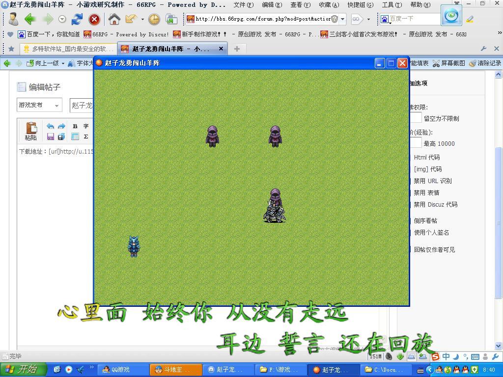Toggle the 禁用 表情 option
The height and width of the screenshot is (377, 503).
[426, 192]
